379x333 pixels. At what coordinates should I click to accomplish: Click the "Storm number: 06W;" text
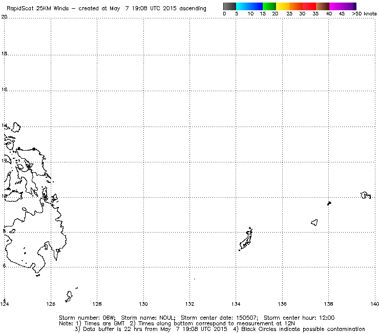click(87, 318)
